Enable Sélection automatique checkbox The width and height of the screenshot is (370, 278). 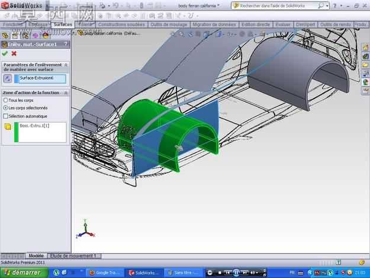pyautogui.click(x=6, y=116)
